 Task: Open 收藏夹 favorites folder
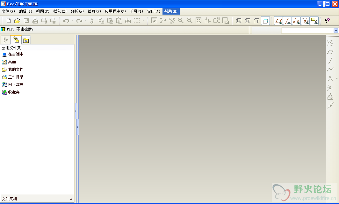click(11, 92)
